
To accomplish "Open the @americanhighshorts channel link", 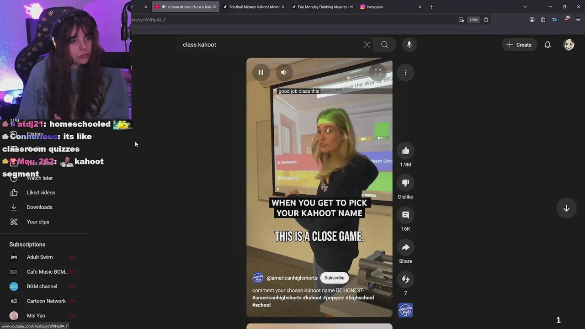I will click(x=292, y=278).
